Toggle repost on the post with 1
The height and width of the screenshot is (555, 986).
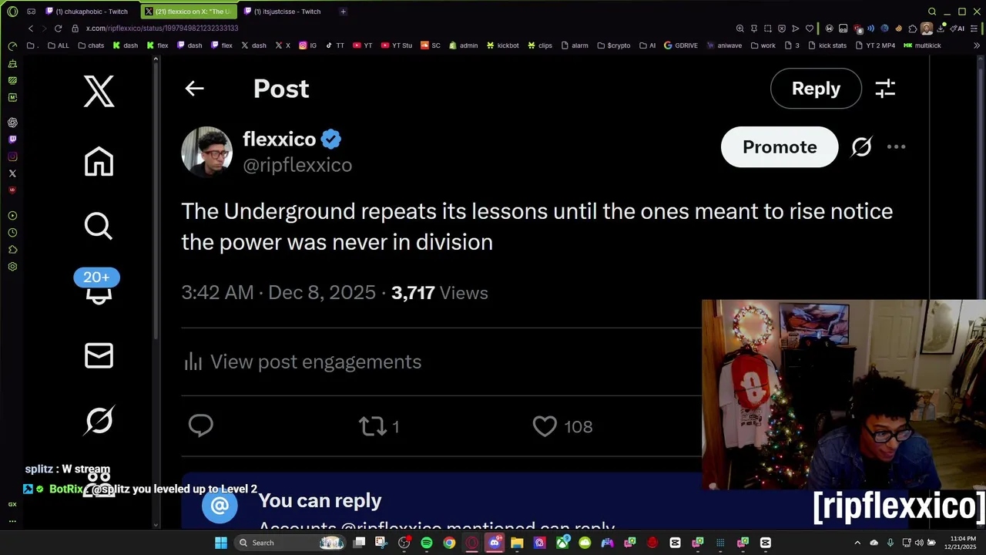coord(372,426)
